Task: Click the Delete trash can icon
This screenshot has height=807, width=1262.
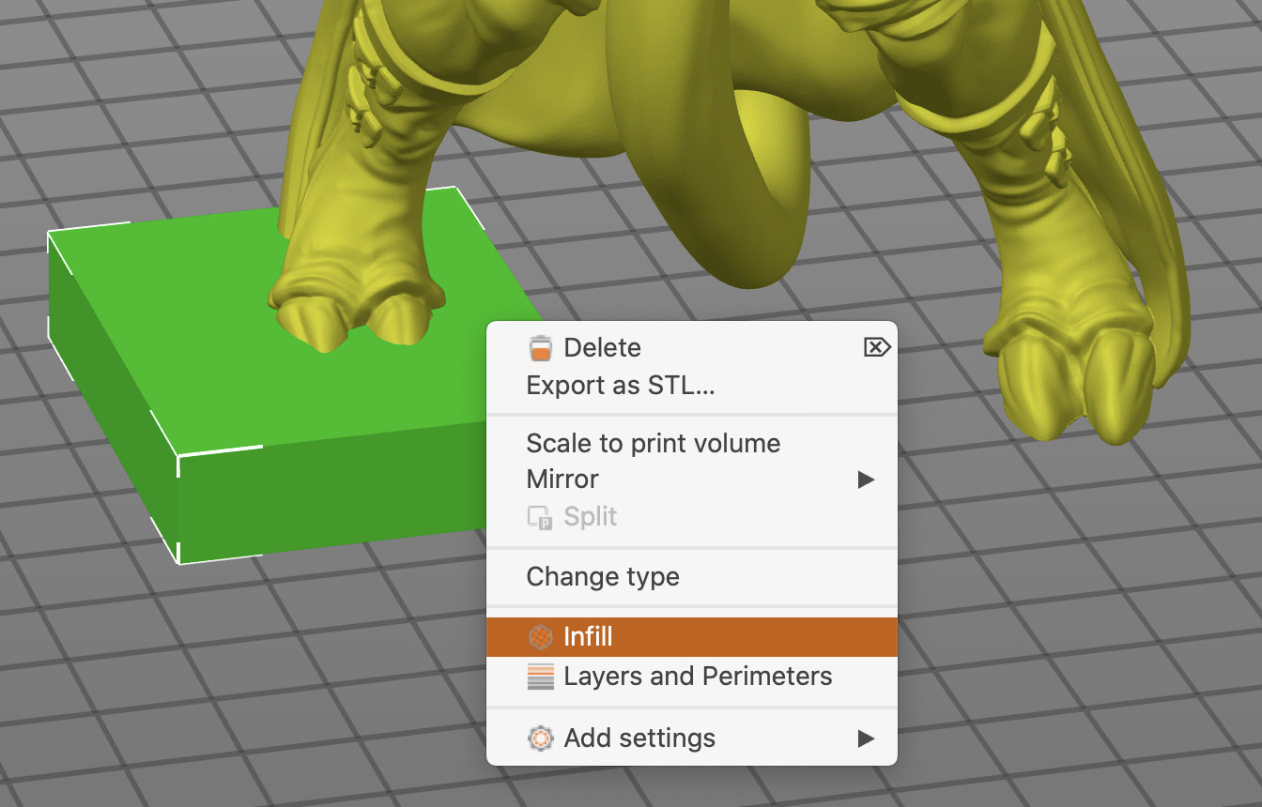Action: [x=540, y=347]
